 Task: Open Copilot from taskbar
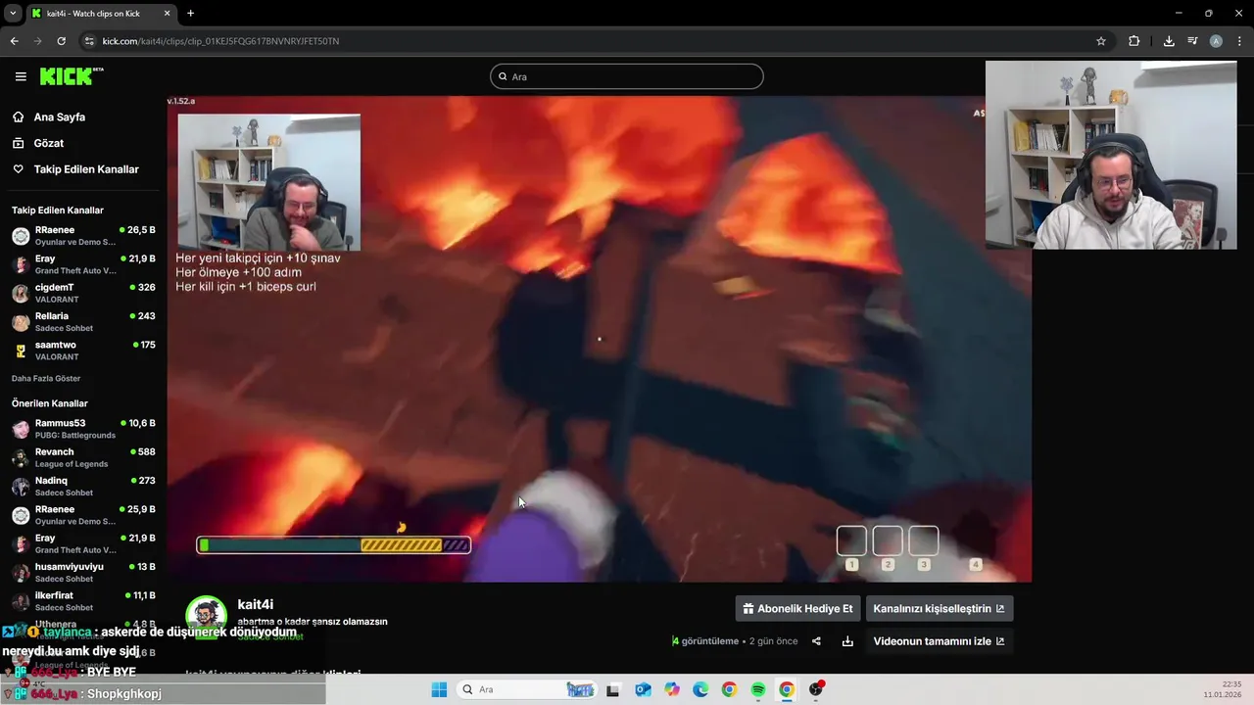pos(672,689)
